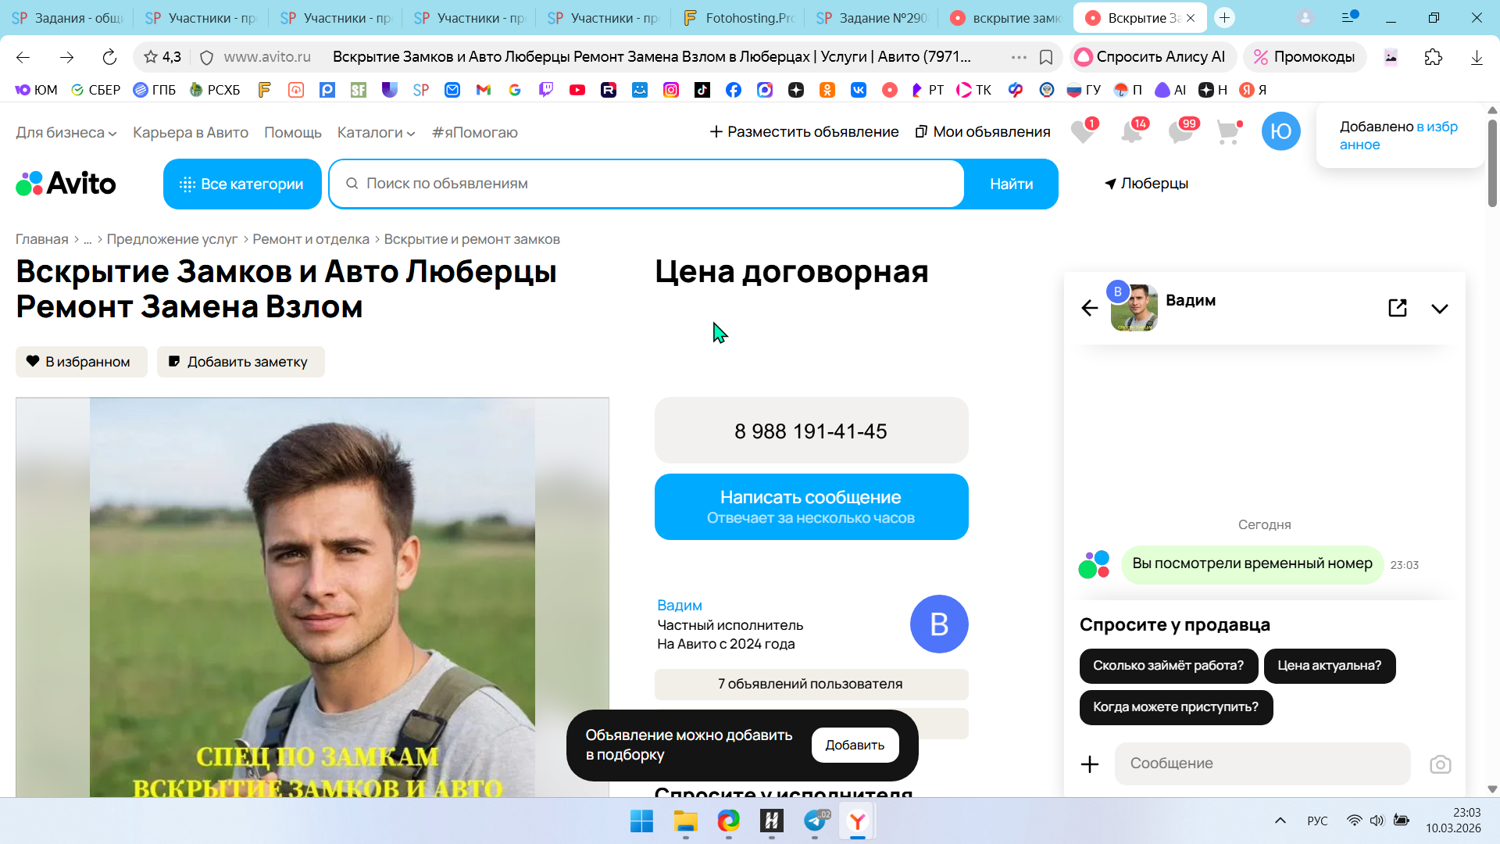The width and height of the screenshot is (1500, 844).
Task: Click the camera icon to attach photo
Action: click(1440, 764)
